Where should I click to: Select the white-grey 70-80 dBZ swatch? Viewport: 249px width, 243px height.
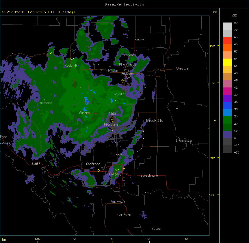pos(227,26)
